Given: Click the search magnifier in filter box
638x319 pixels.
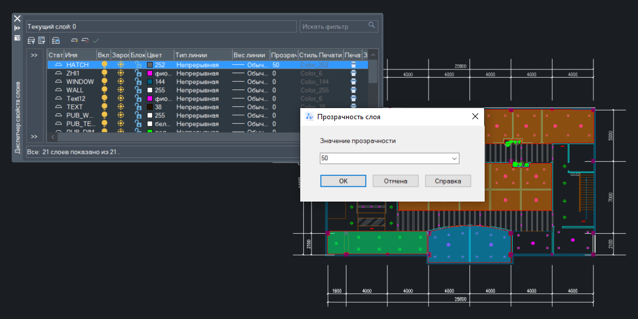Looking at the screenshot, I should (x=372, y=26).
